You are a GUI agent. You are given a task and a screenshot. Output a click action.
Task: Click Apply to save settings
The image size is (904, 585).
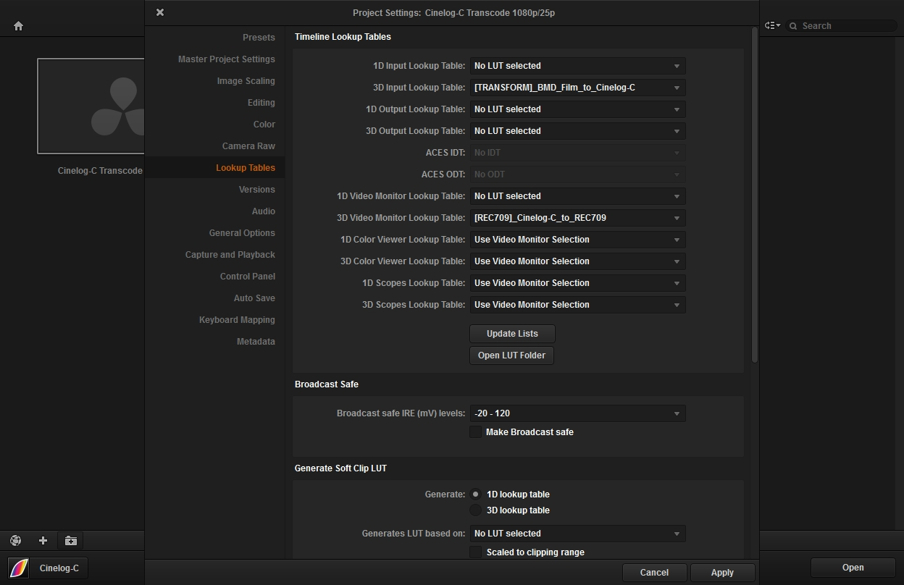tap(722, 573)
